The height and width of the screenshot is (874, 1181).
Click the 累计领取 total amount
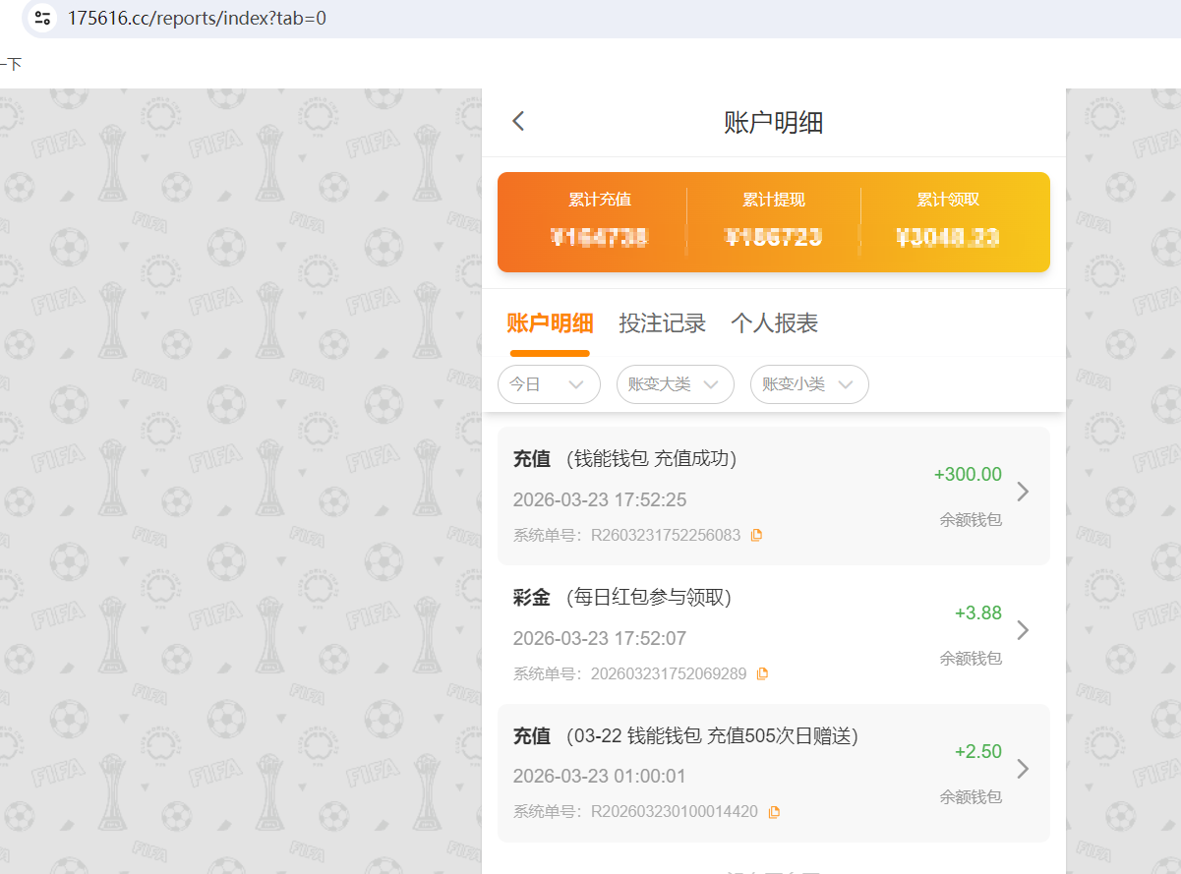pos(948,237)
